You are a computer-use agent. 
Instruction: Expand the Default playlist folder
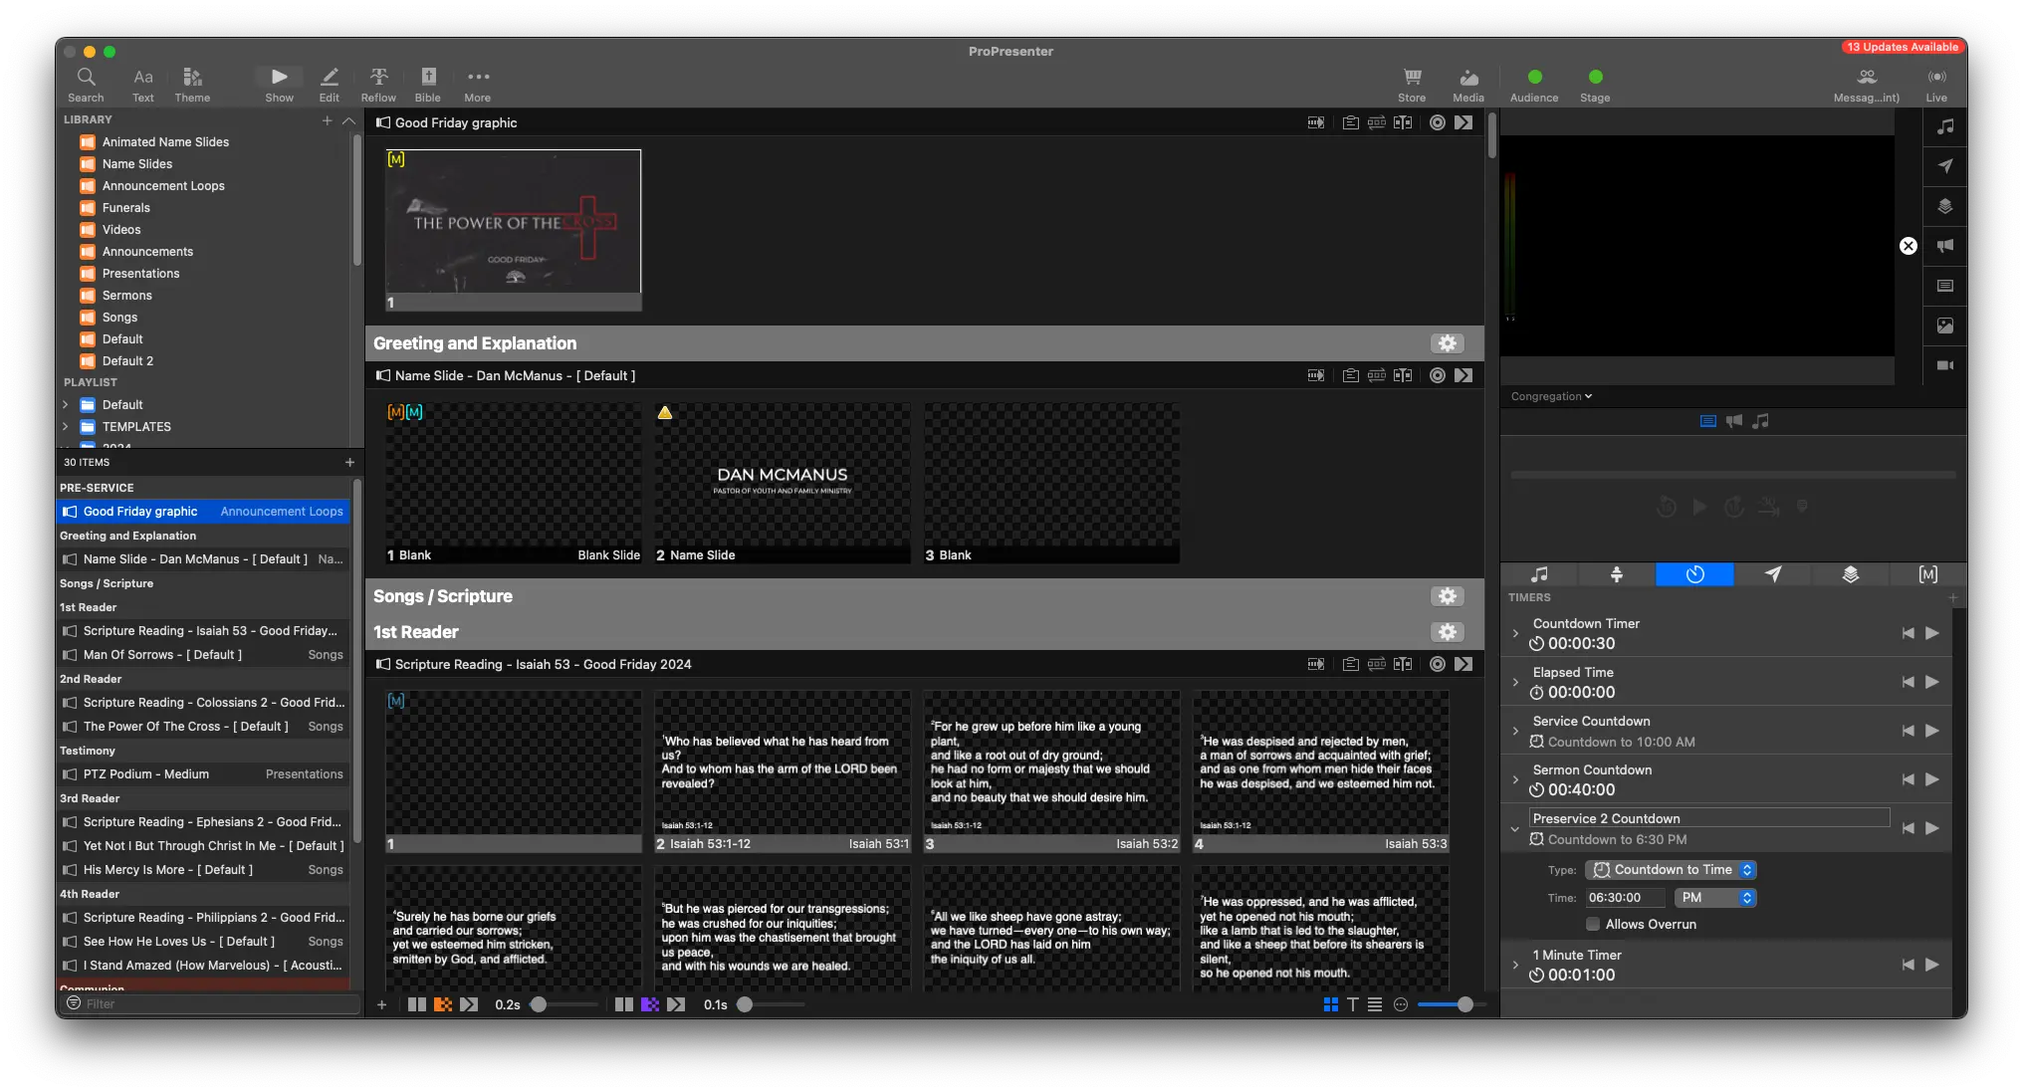click(66, 405)
